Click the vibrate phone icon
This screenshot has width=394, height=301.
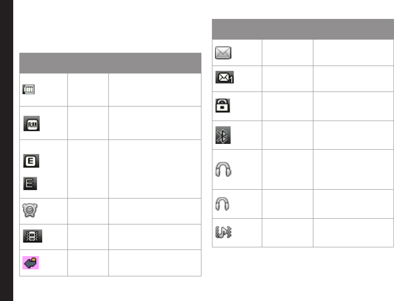click(33, 236)
